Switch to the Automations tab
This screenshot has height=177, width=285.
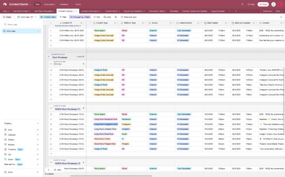pyautogui.click(x=49, y=4)
